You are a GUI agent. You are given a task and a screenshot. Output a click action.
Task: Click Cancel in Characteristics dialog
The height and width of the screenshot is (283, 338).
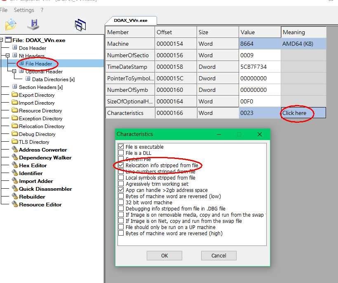(219, 255)
